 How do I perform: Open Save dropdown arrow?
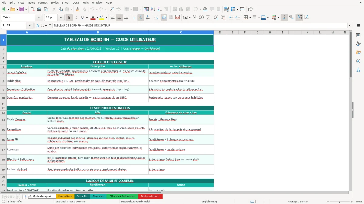click(26, 9)
